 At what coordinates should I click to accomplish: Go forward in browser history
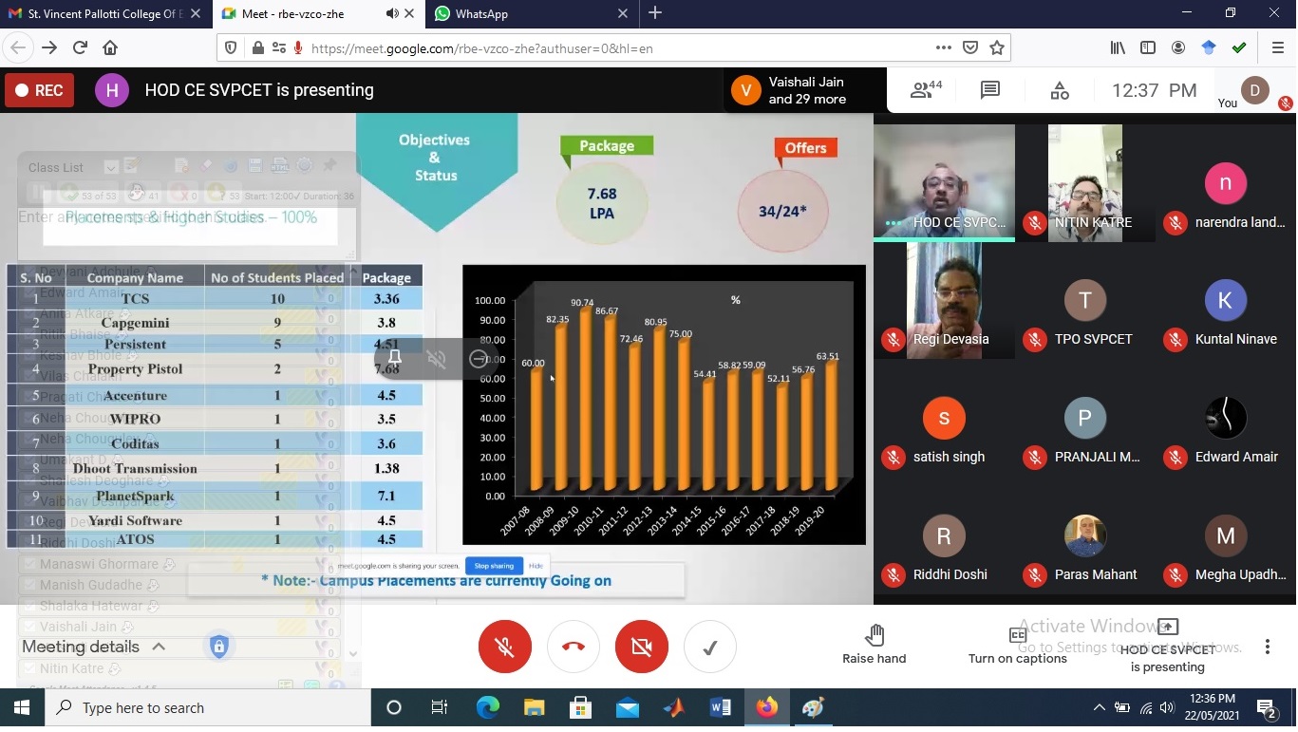click(49, 47)
